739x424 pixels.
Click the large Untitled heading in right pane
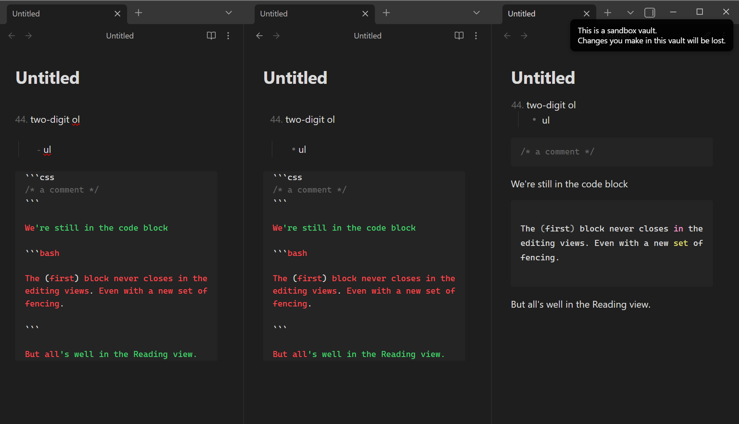point(543,78)
